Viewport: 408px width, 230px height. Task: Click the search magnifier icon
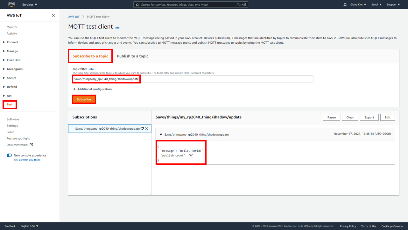tap(137, 5)
